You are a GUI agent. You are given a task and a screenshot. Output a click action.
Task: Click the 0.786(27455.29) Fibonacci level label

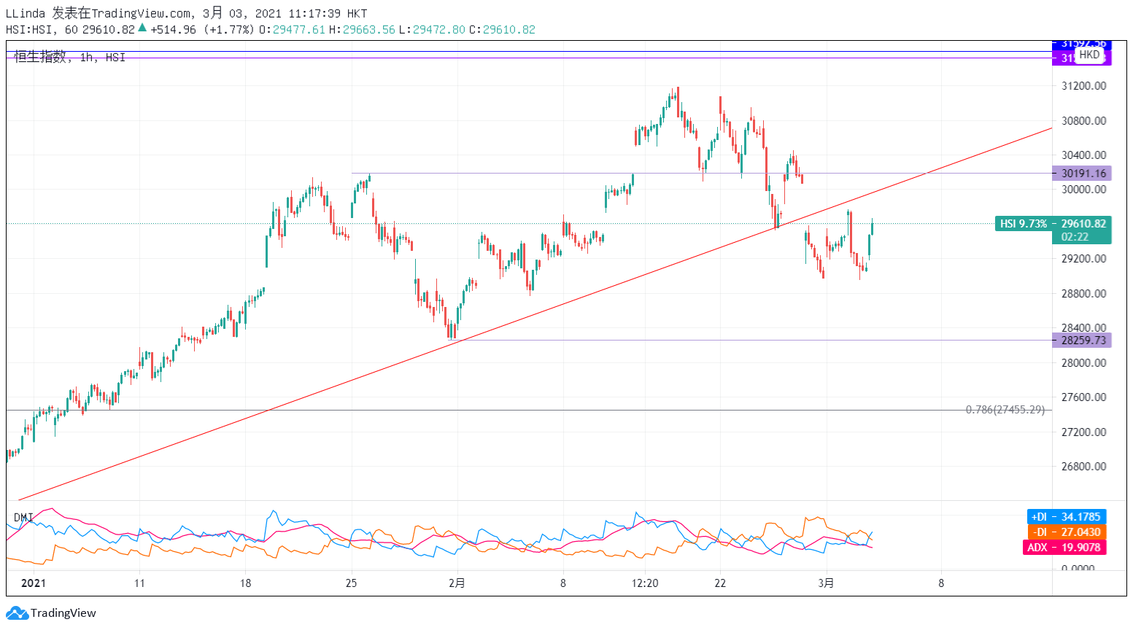[1005, 410]
